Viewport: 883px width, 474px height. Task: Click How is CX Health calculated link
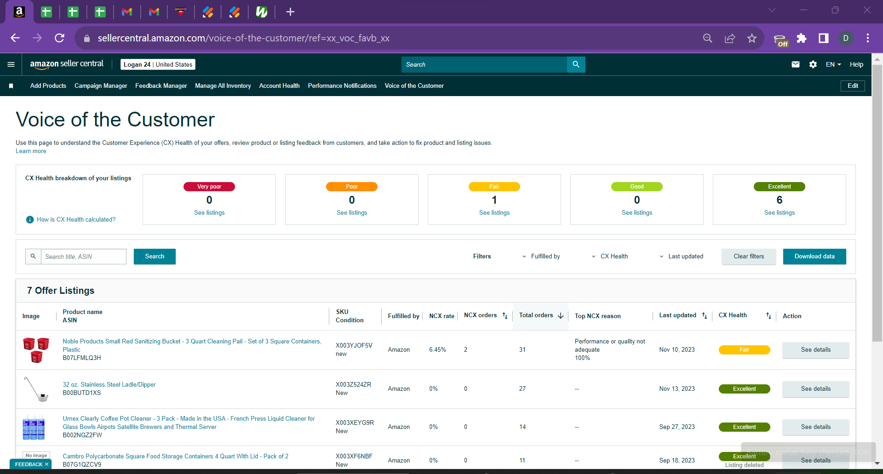(x=76, y=220)
